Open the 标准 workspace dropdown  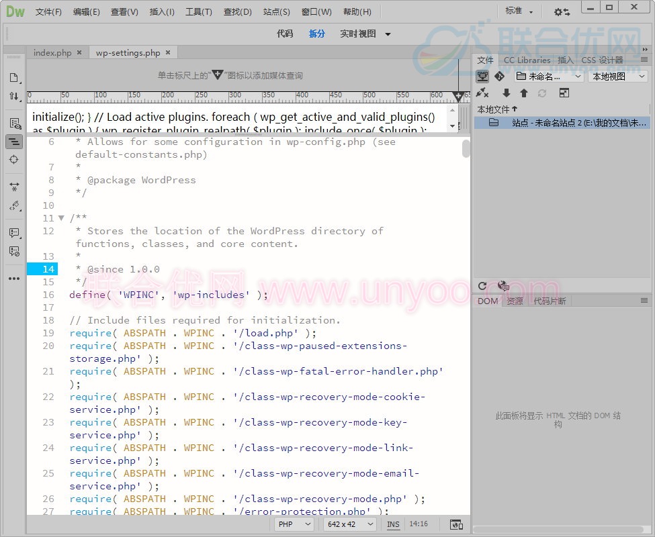coord(519,11)
